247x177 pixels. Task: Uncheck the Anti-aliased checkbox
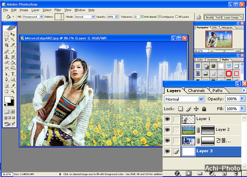(142, 17)
